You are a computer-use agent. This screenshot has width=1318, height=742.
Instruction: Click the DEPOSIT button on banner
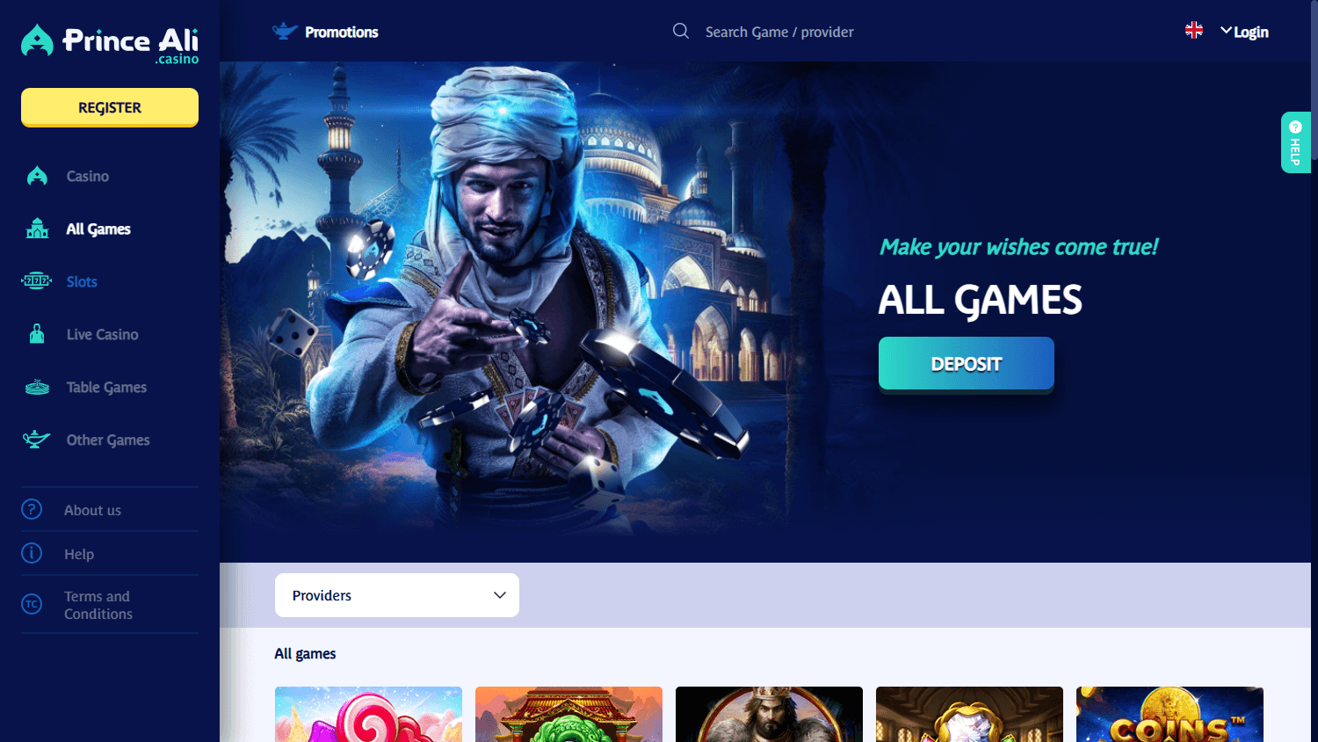click(x=967, y=364)
